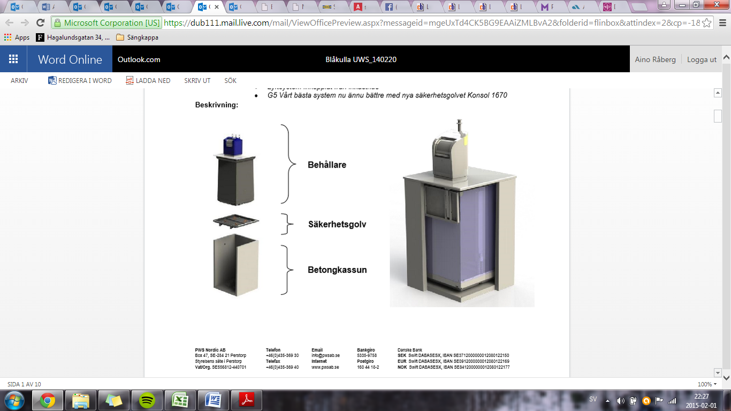The height and width of the screenshot is (411, 731).
Task: Select LADDA NED to download
Action: (x=148, y=81)
